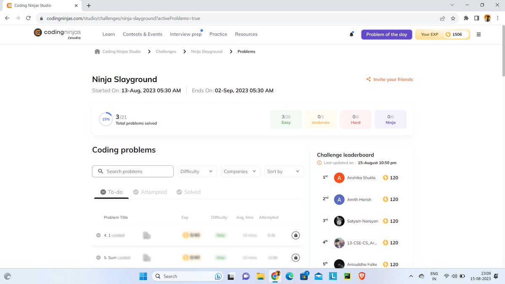Reload the page with the browser refresh icon
The width and height of the screenshot is (505, 284).
click(28, 18)
